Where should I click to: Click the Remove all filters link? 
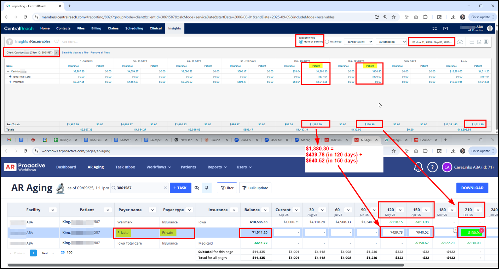pyautogui.click(x=100, y=53)
